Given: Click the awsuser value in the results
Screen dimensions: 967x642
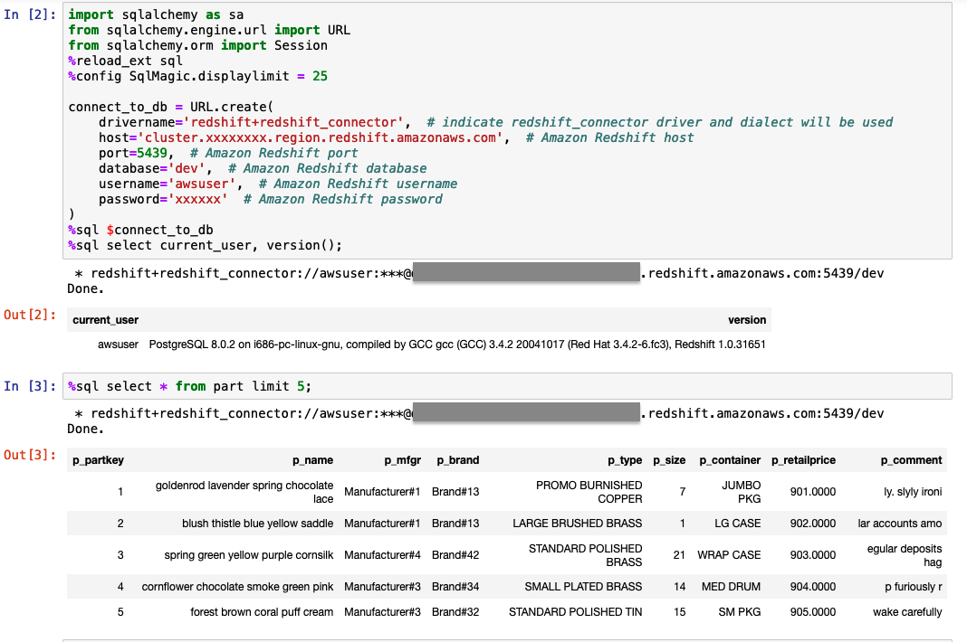Looking at the screenshot, I should click(x=118, y=345).
